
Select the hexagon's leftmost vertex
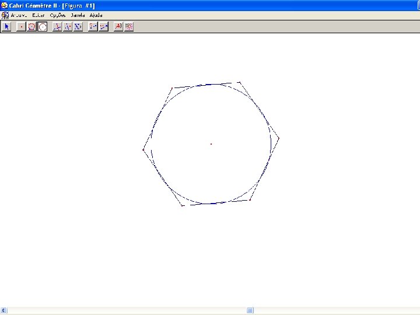pyautogui.click(x=143, y=150)
